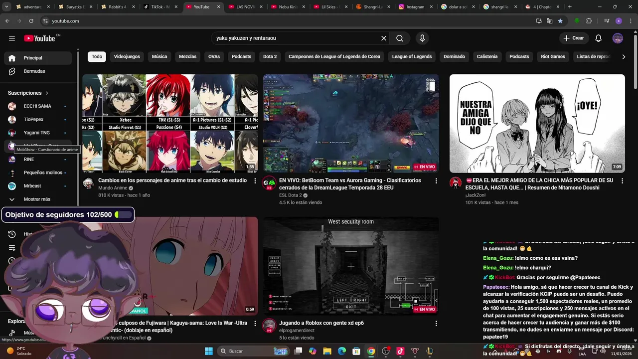Expand the Suscripciones section chevron
The image size is (638, 359).
(x=47, y=93)
